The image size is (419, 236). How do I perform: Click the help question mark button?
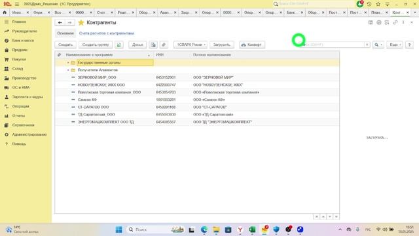tap(409, 45)
